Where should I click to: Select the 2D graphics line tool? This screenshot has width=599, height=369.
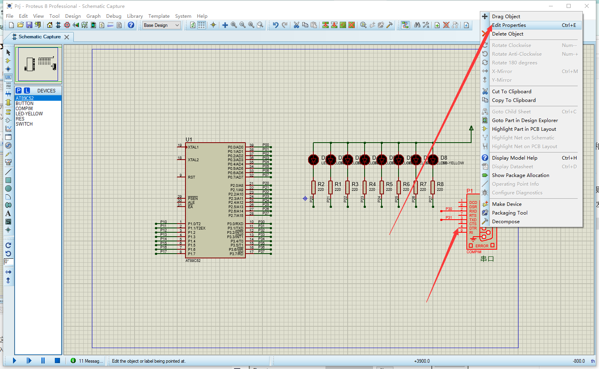(8, 172)
